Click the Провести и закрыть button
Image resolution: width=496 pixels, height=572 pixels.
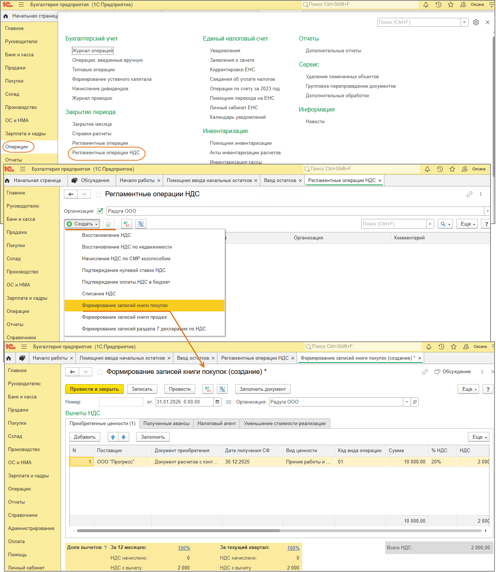[95, 389]
